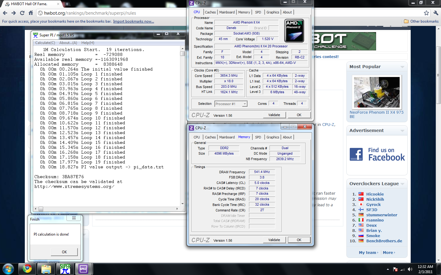Click the CPU-Z link in page text
441x275 pixels.
click(328, 124)
